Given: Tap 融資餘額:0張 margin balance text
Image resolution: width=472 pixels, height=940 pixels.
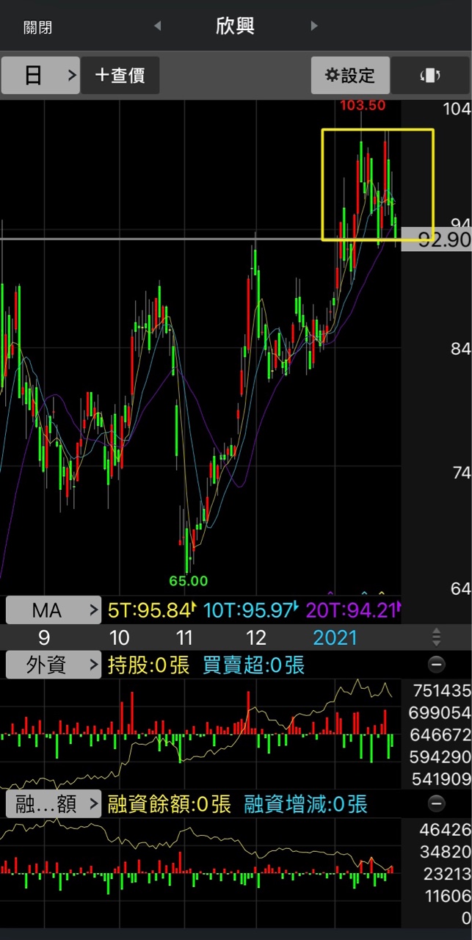Looking at the screenshot, I should [x=169, y=804].
